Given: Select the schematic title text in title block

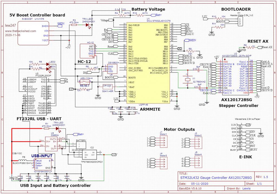Looking at the screenshot, I should pos(216,178).
